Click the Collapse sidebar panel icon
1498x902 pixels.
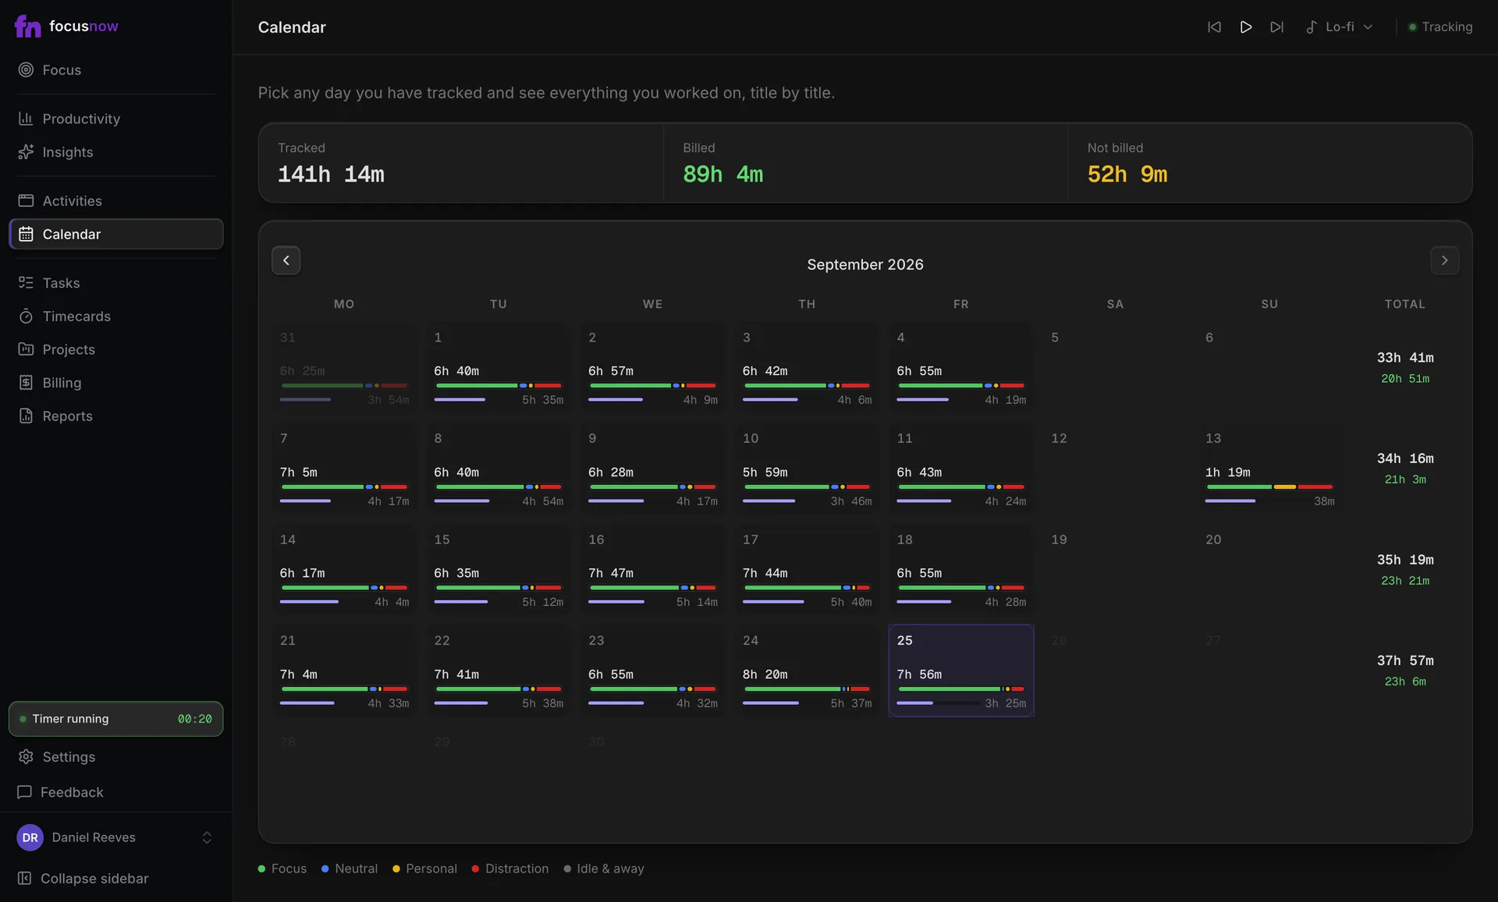pos(24,879)
